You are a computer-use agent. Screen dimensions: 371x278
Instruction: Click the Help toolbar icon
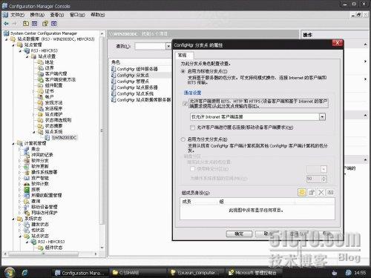click(x=45, y=24)
